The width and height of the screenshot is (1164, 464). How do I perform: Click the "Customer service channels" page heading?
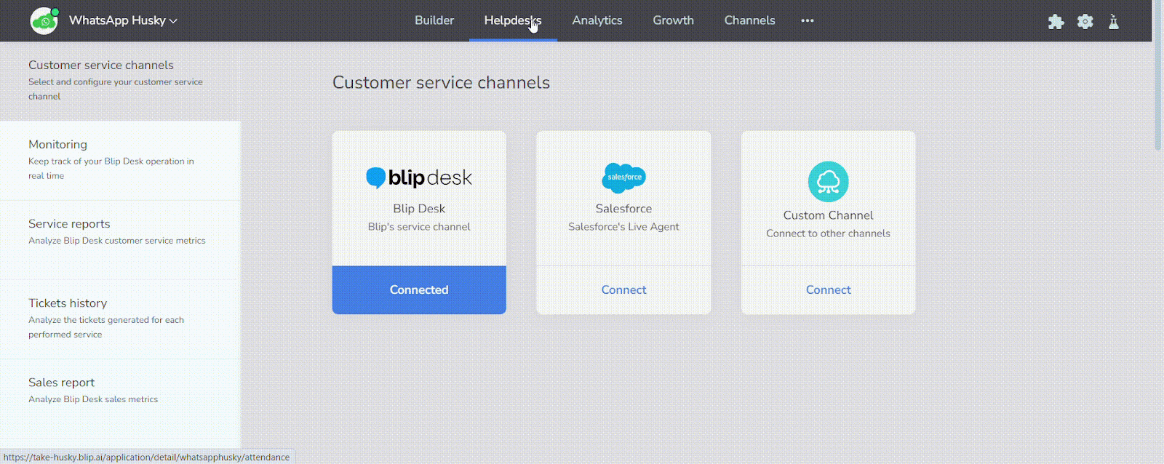[441, 83]
